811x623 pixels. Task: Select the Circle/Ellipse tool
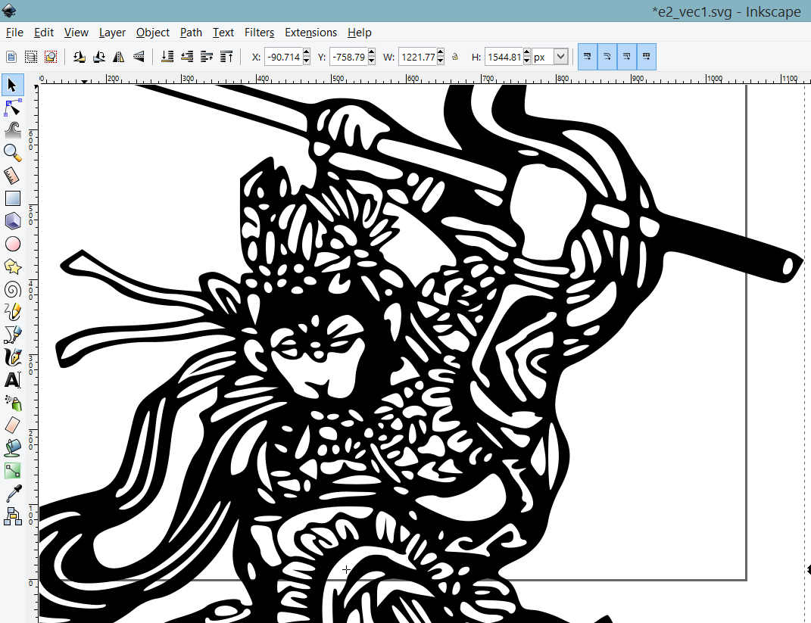tap(12, 244)
